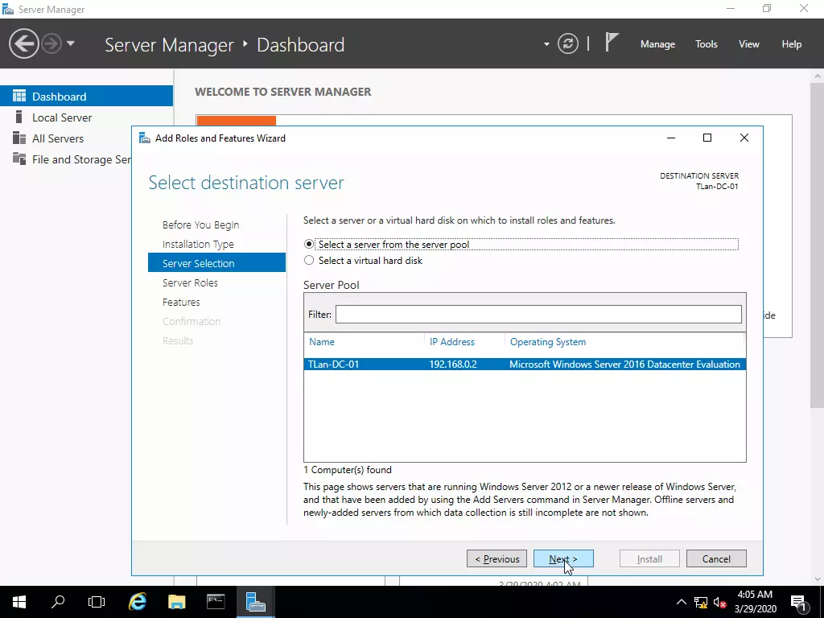Open the navigation history dropdown arrow

coord(71,43)
